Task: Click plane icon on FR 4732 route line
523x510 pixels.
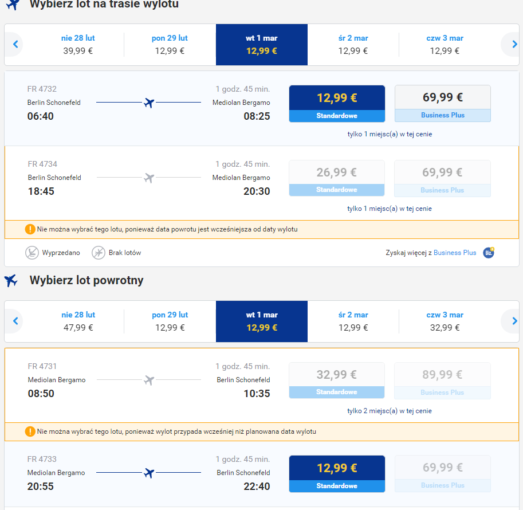Action: point(149,103)
